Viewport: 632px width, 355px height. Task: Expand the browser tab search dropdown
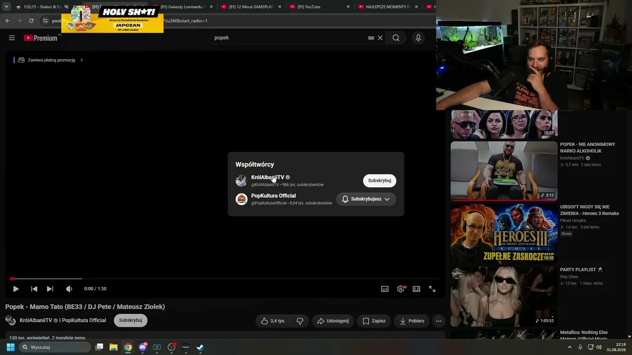(6, 7)
